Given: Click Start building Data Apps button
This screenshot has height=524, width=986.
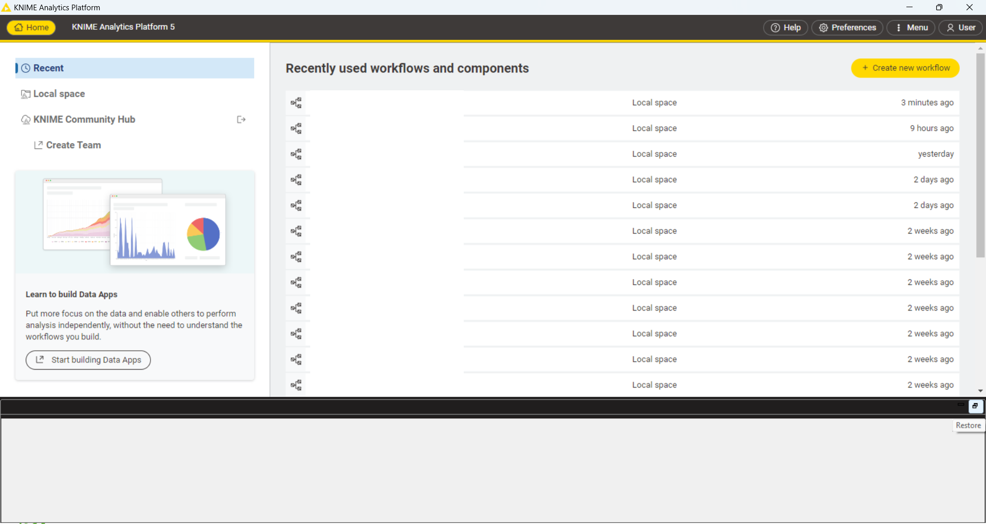Looking at the screenshot, I should (x=88, y=360).
